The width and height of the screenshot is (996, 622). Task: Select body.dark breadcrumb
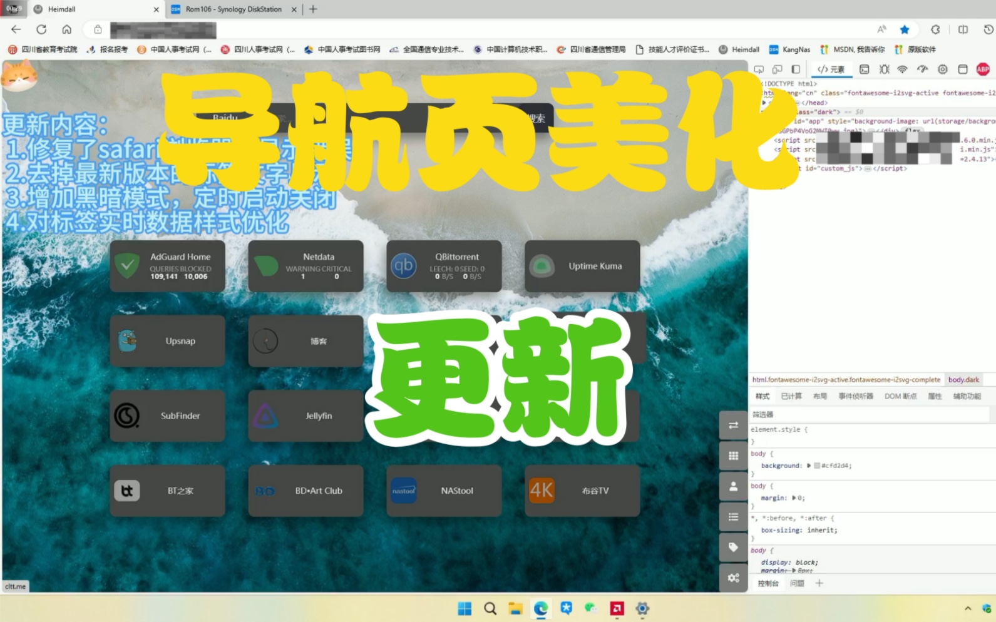click(963, 380)
